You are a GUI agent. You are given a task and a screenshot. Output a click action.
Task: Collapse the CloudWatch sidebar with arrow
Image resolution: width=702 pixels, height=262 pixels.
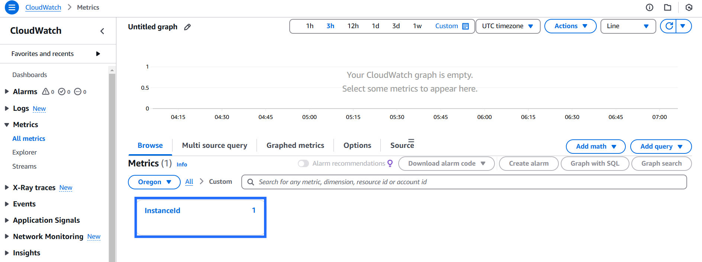pos(102,31)
